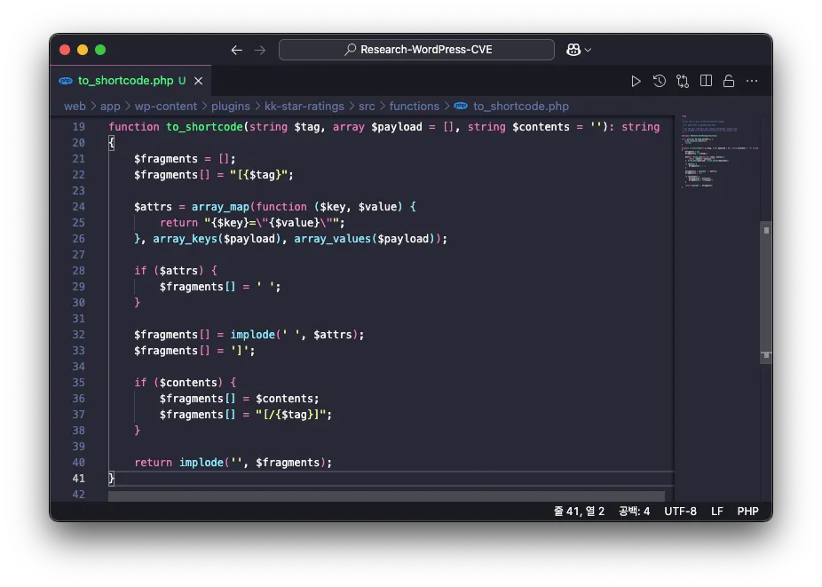Close the to_shortcode.php tab

pos(199,80)
